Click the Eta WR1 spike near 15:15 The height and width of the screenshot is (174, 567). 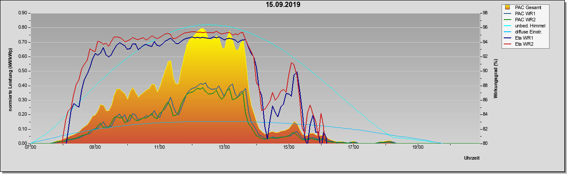[297, 72]
